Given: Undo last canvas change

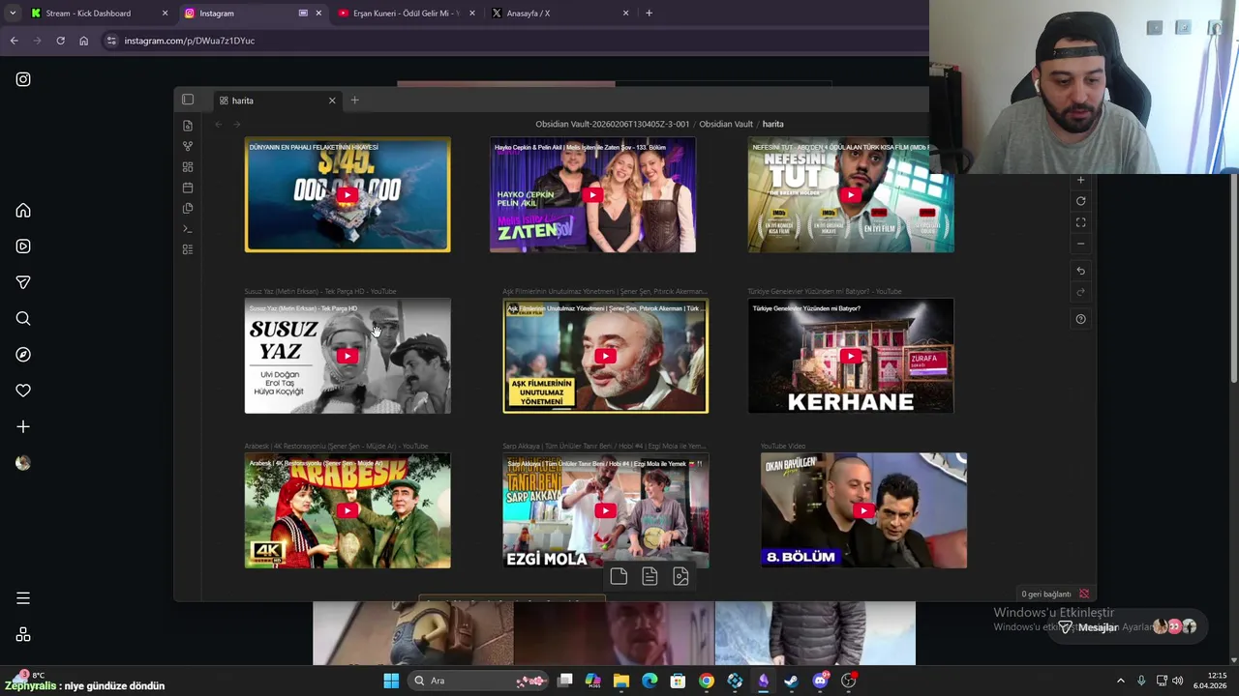Looking at the screenshot, I should click(x=1081, y=271).
